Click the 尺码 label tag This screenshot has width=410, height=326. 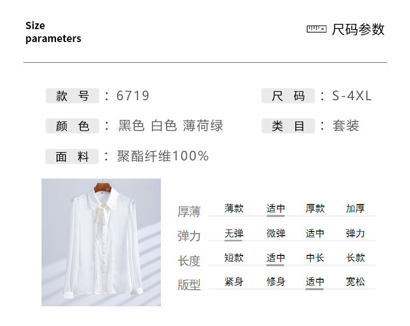point(288,96)
